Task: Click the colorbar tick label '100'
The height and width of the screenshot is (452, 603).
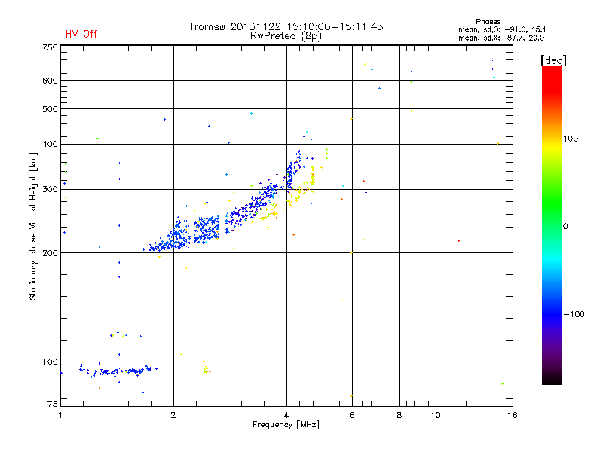Action: [571, 139]
